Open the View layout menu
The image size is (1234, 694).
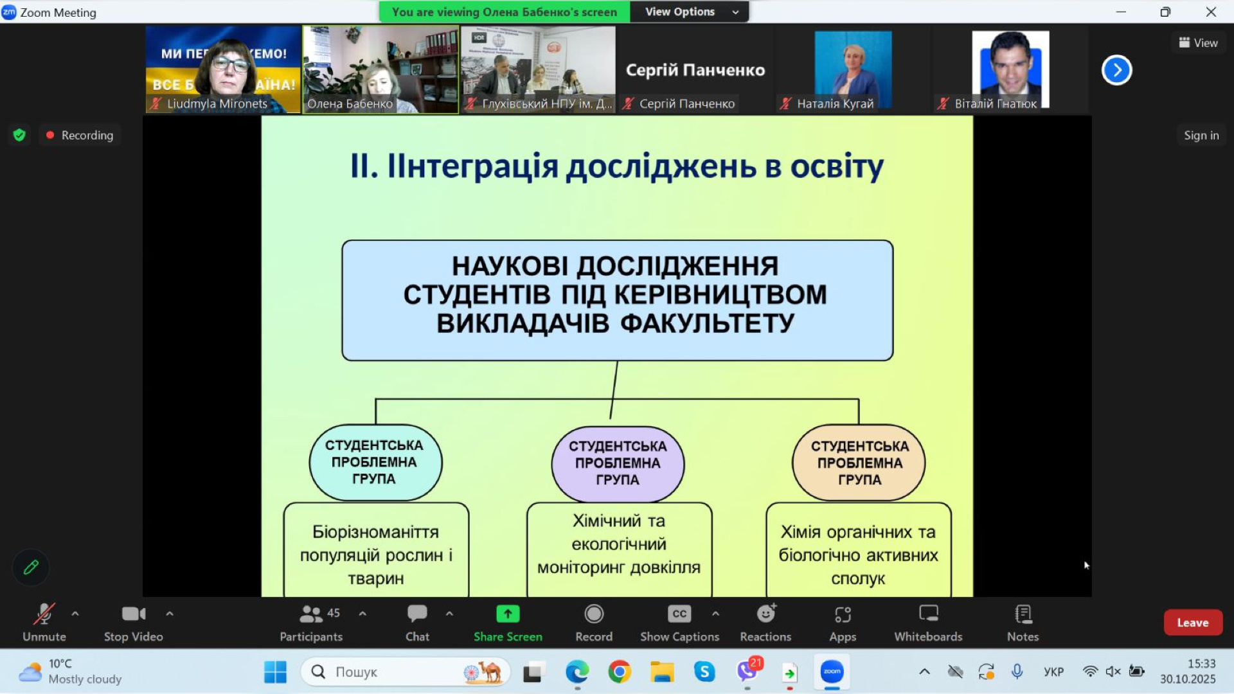pyautogui.click(x=1198, y=42)
